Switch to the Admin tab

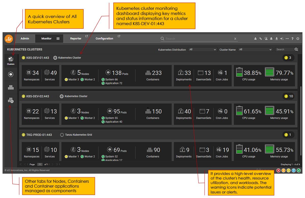tap(25, 39)
